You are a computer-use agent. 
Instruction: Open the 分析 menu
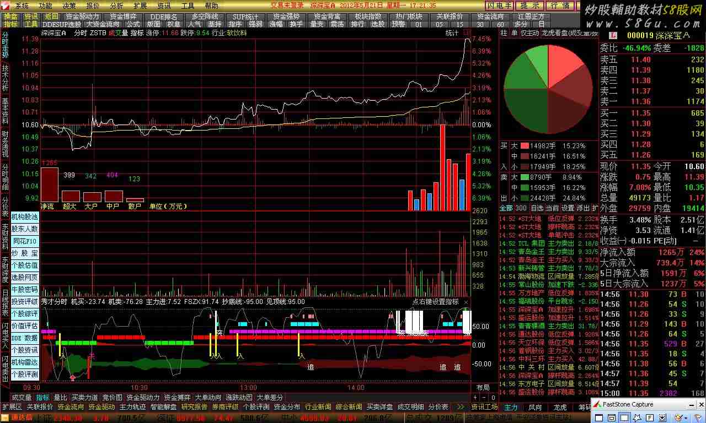[x=117, y=6]
